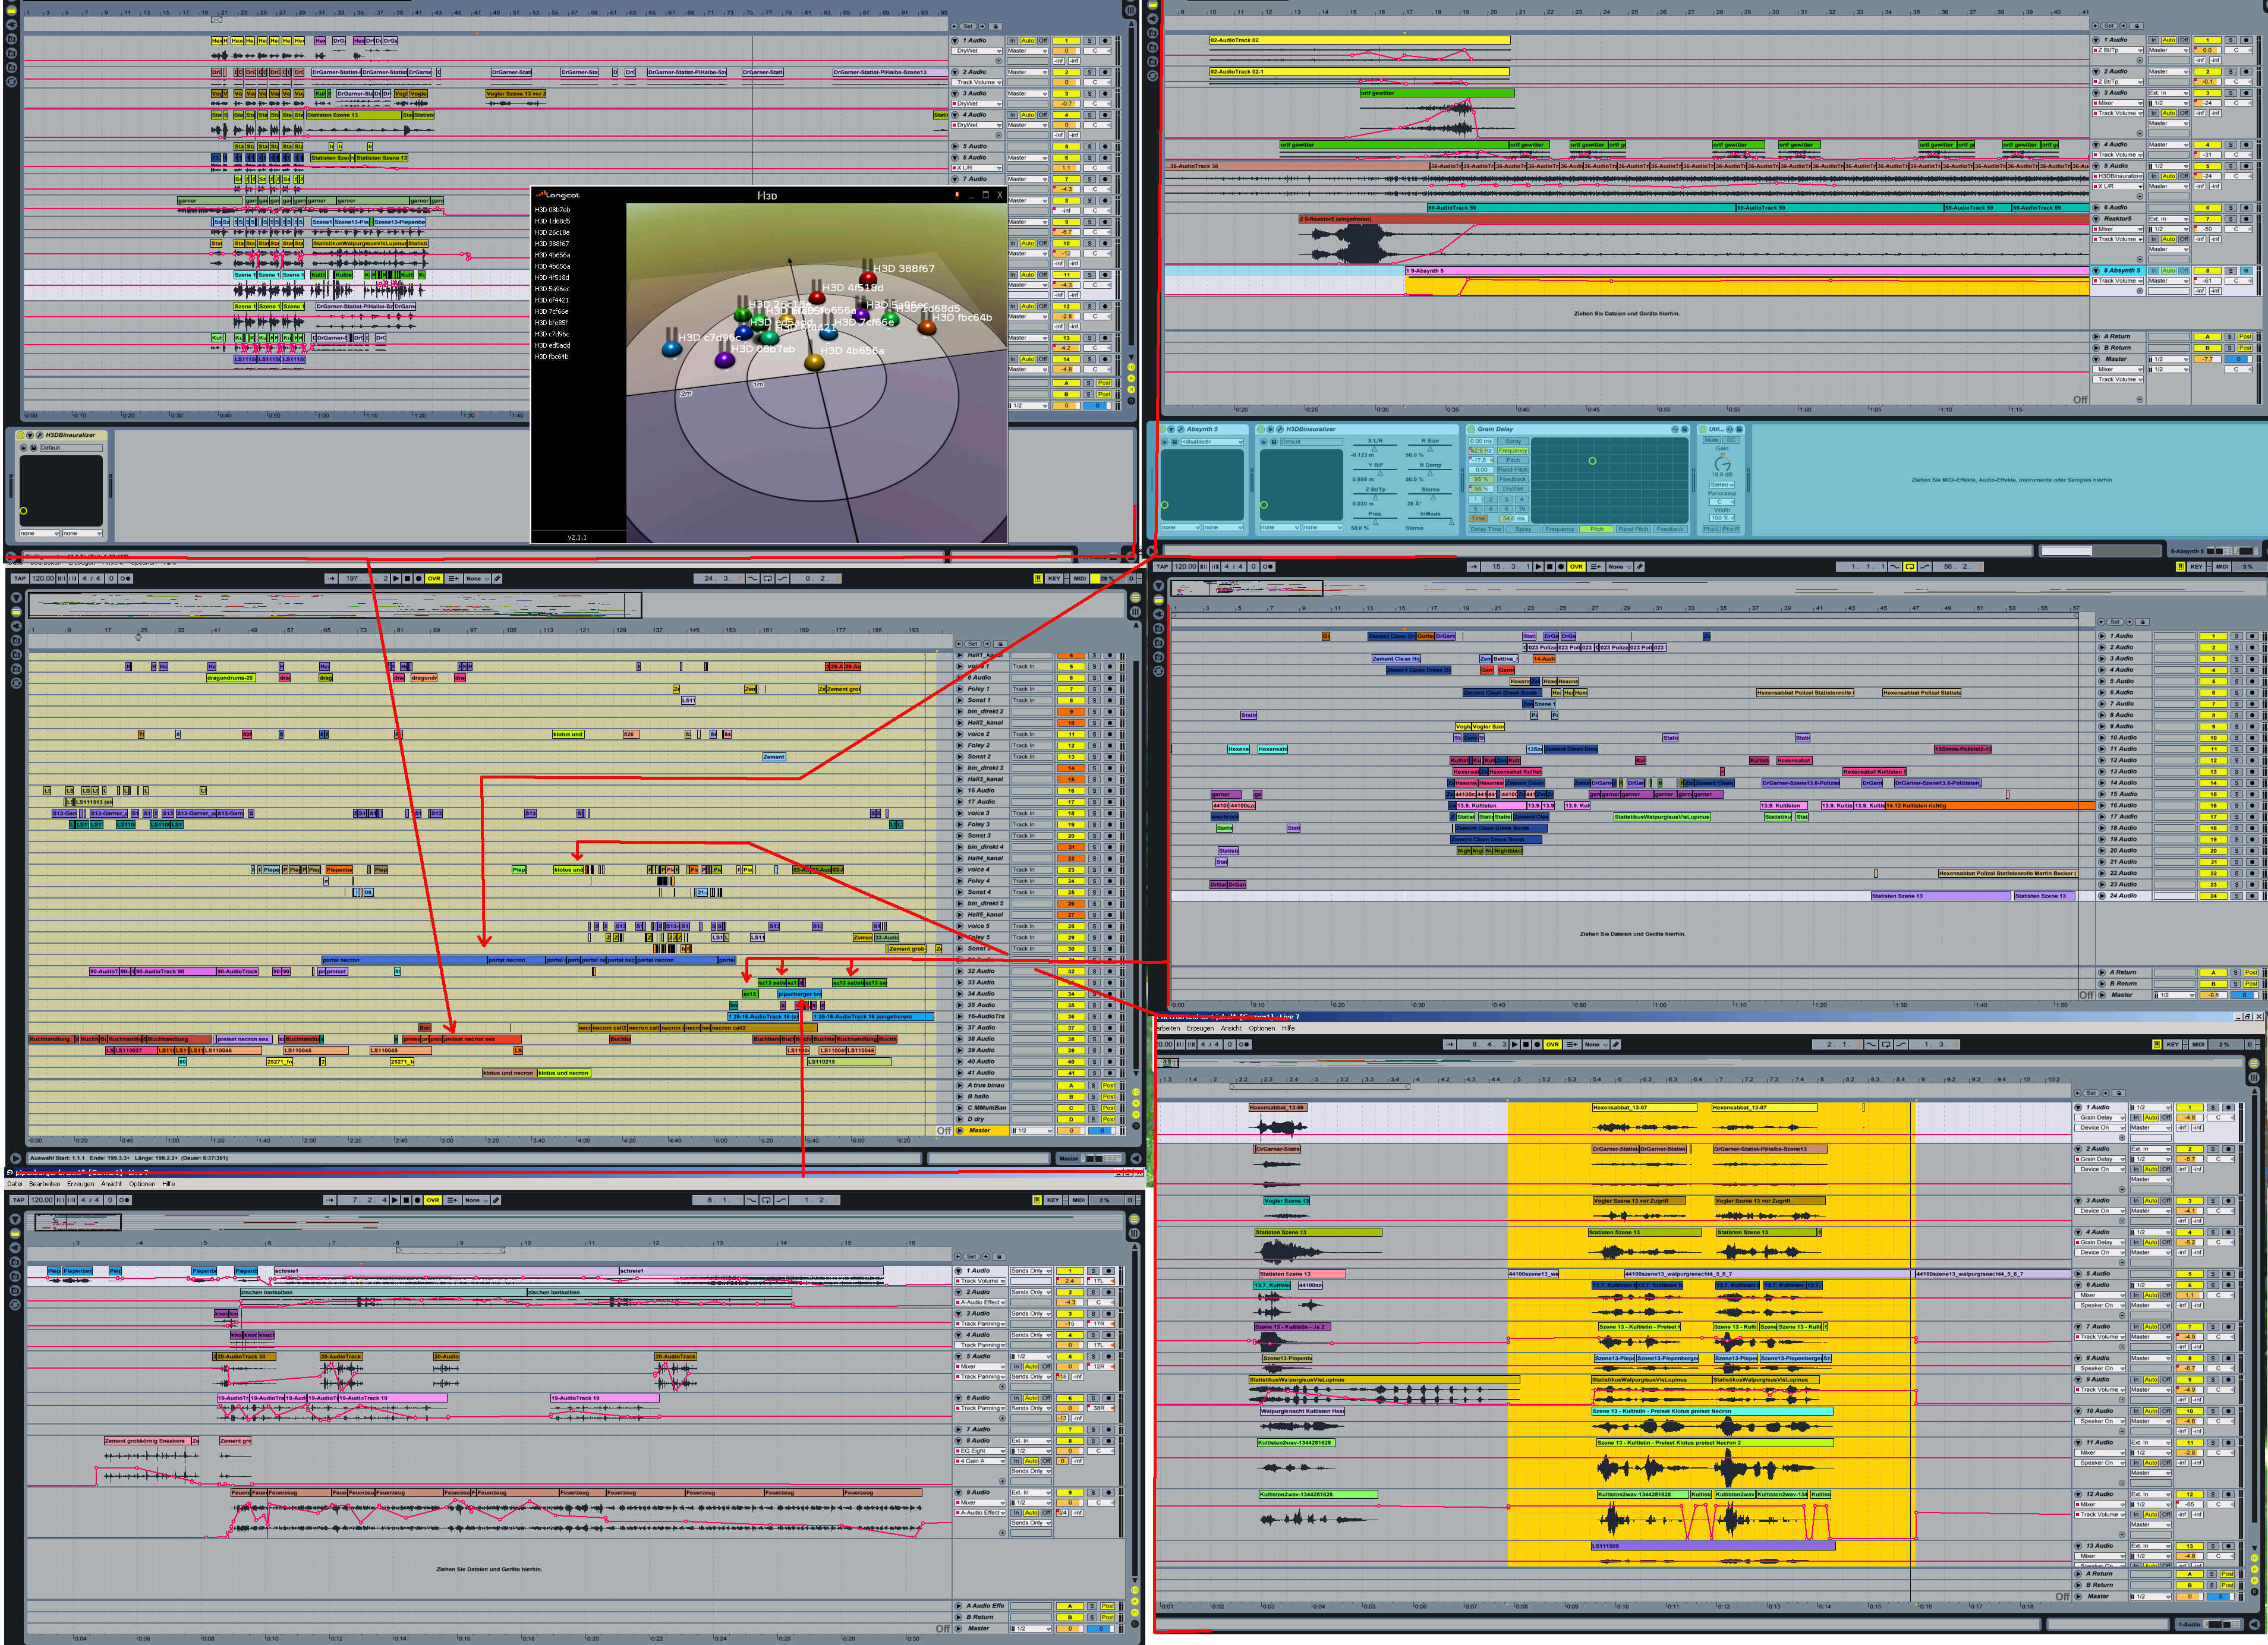Click the Grain Delay XY pad dot
The width and height of the screenshot is (2268, 1645).
pos(1593,461)
